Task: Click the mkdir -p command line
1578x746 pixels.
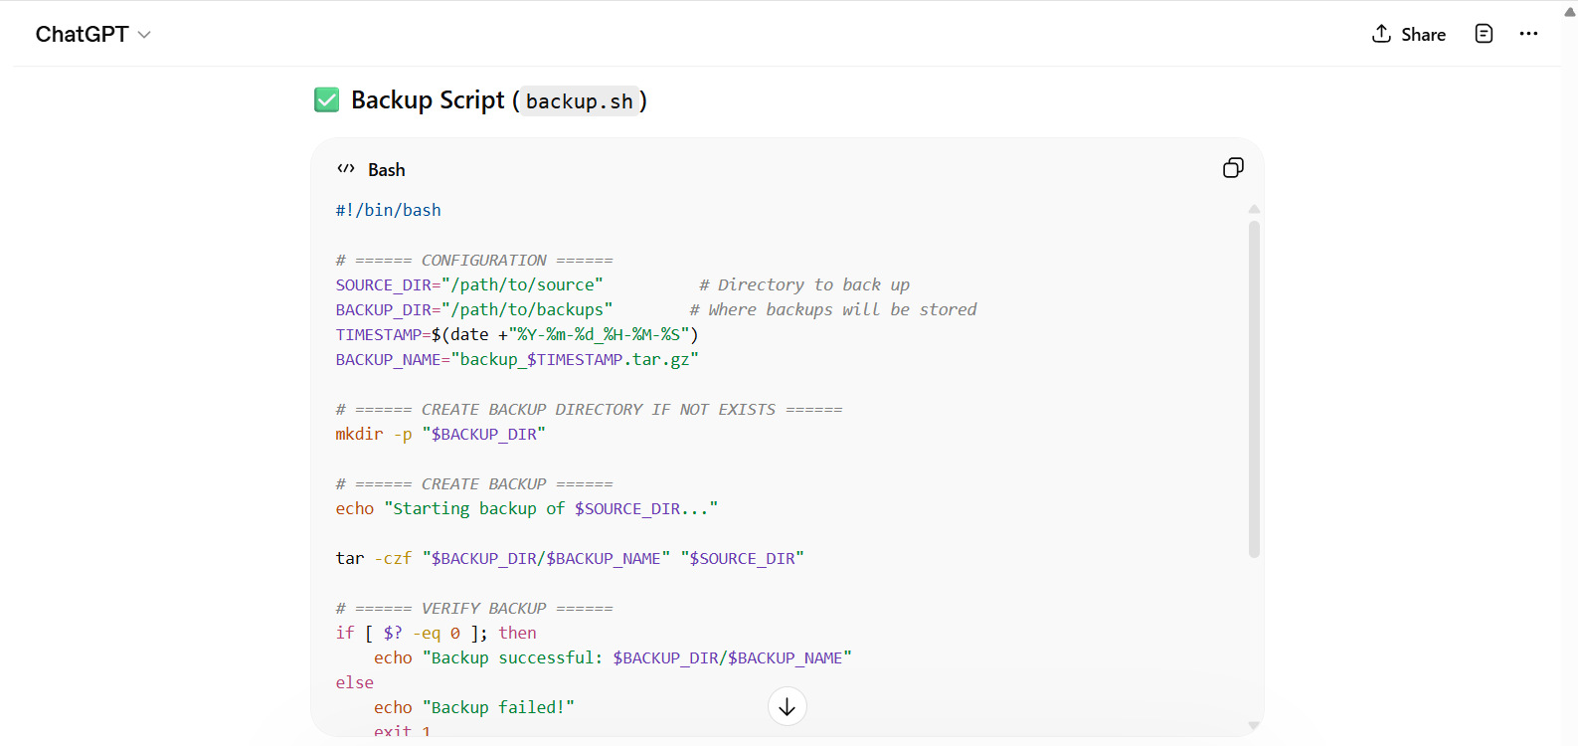Action: tap(439, 434)
